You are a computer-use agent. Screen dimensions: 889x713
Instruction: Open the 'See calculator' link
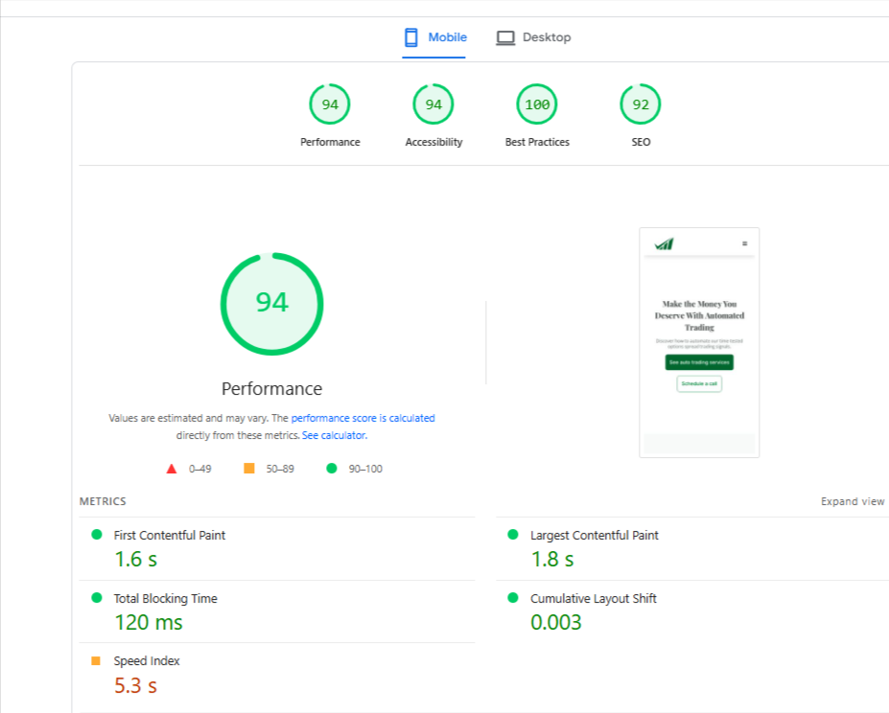click(335, 435)
